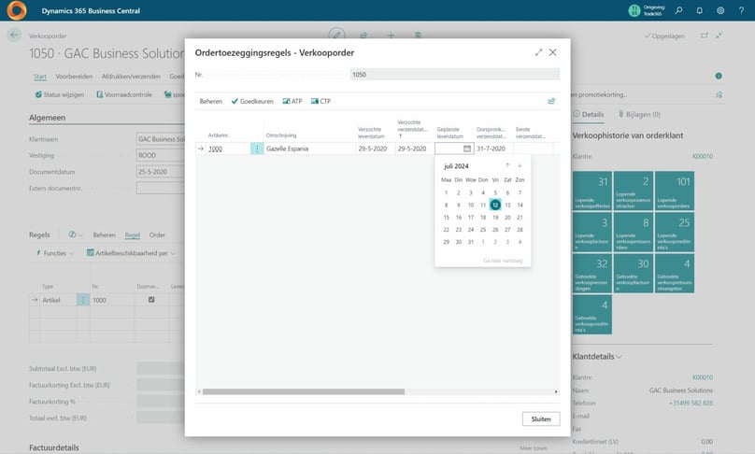
Task: Select the Regel menu in Regels
Action: [132, 235]
